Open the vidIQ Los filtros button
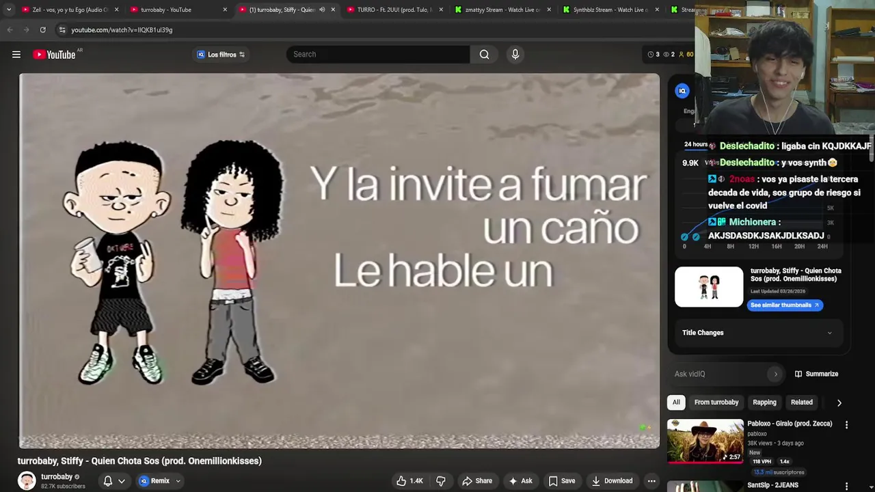Viewport: 875px width, 492px height. click(221, 55)
